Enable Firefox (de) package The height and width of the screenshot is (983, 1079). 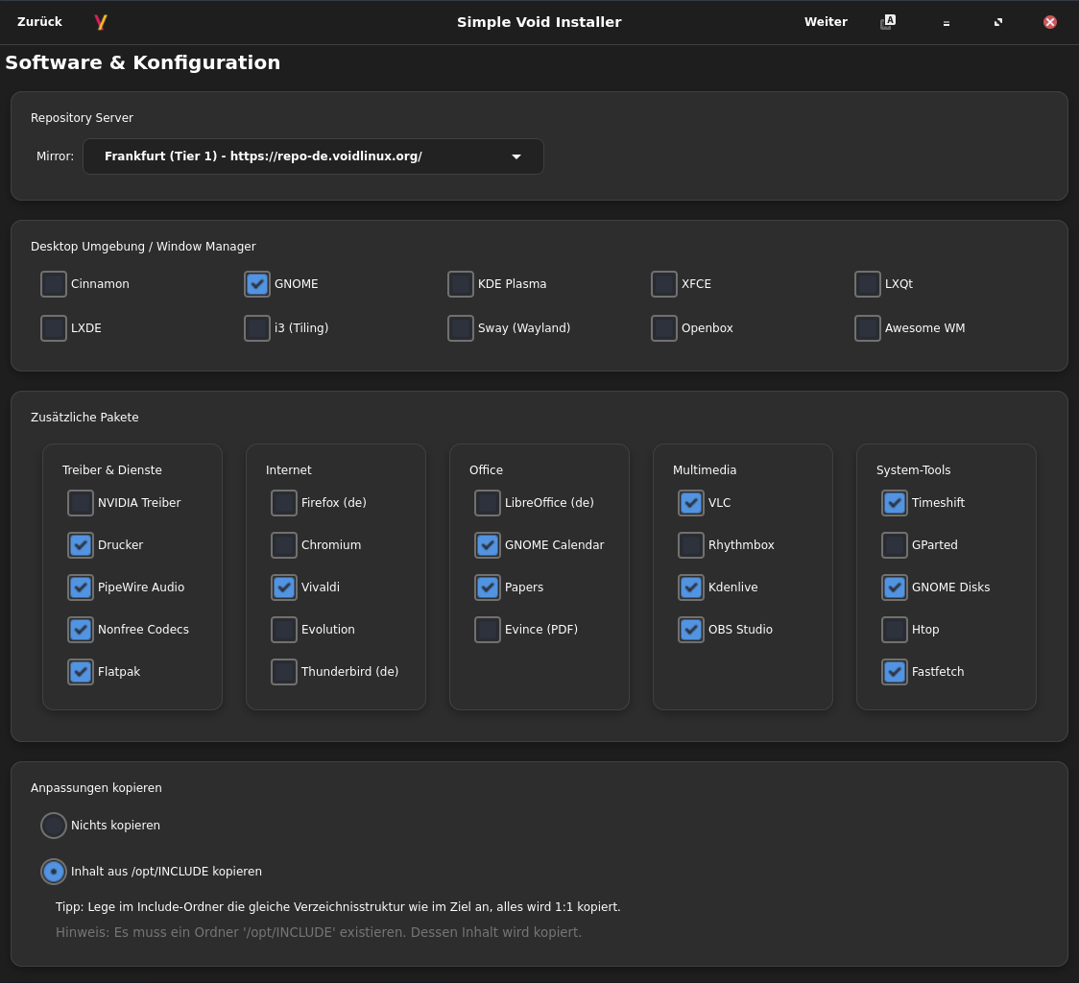[284, 503]
